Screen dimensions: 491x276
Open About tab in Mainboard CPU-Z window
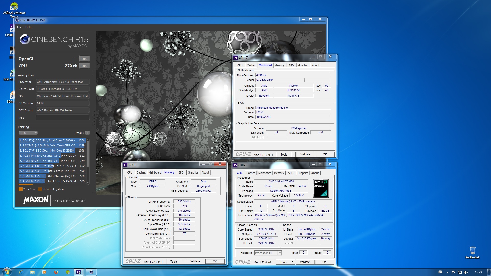pyautogui.click(x=316, y=65)
